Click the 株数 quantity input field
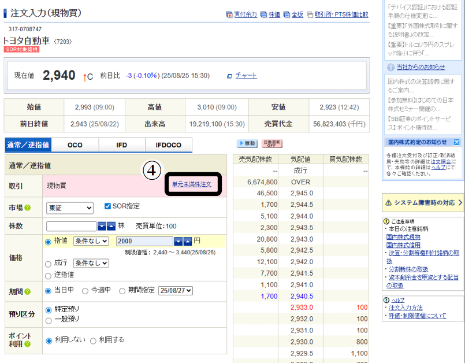Screen dimensions: 465x363 tap(71, 226)
